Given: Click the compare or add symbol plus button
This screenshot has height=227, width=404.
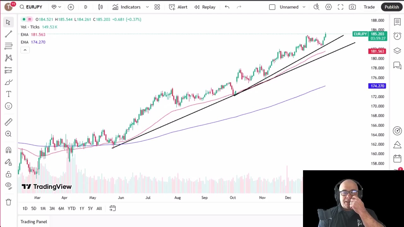Looking at the screenshot, I should (71, 7).
